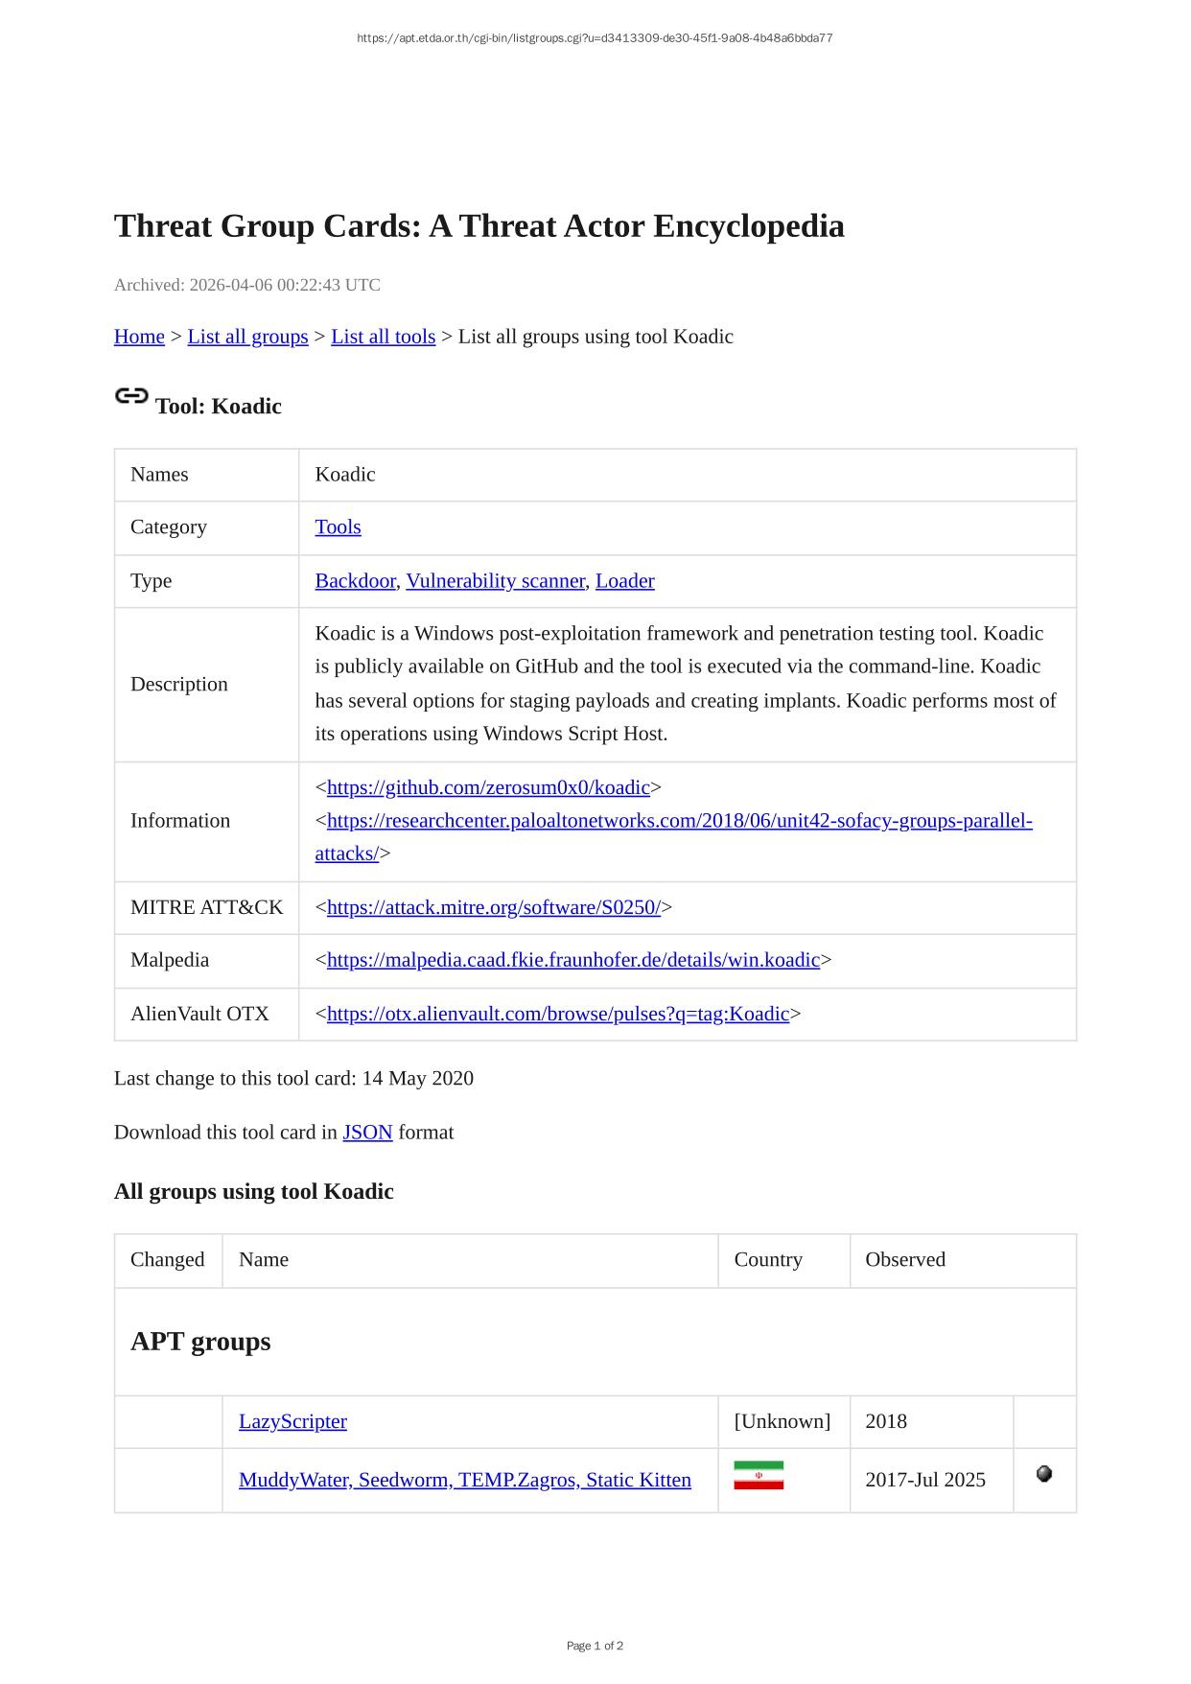
Task: Visit the MITRE ATT&CK S0250 link
Action: 493,907
